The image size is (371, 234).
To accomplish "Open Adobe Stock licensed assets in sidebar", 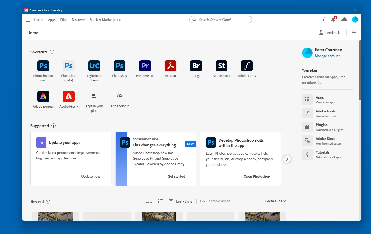I will point(328,141).
